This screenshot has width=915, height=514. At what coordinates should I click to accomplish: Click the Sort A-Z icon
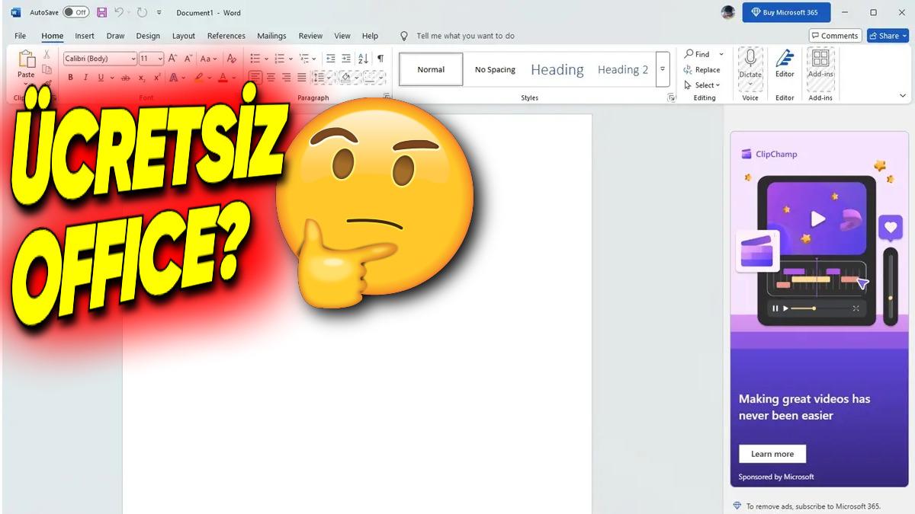(x=363, y=59)
